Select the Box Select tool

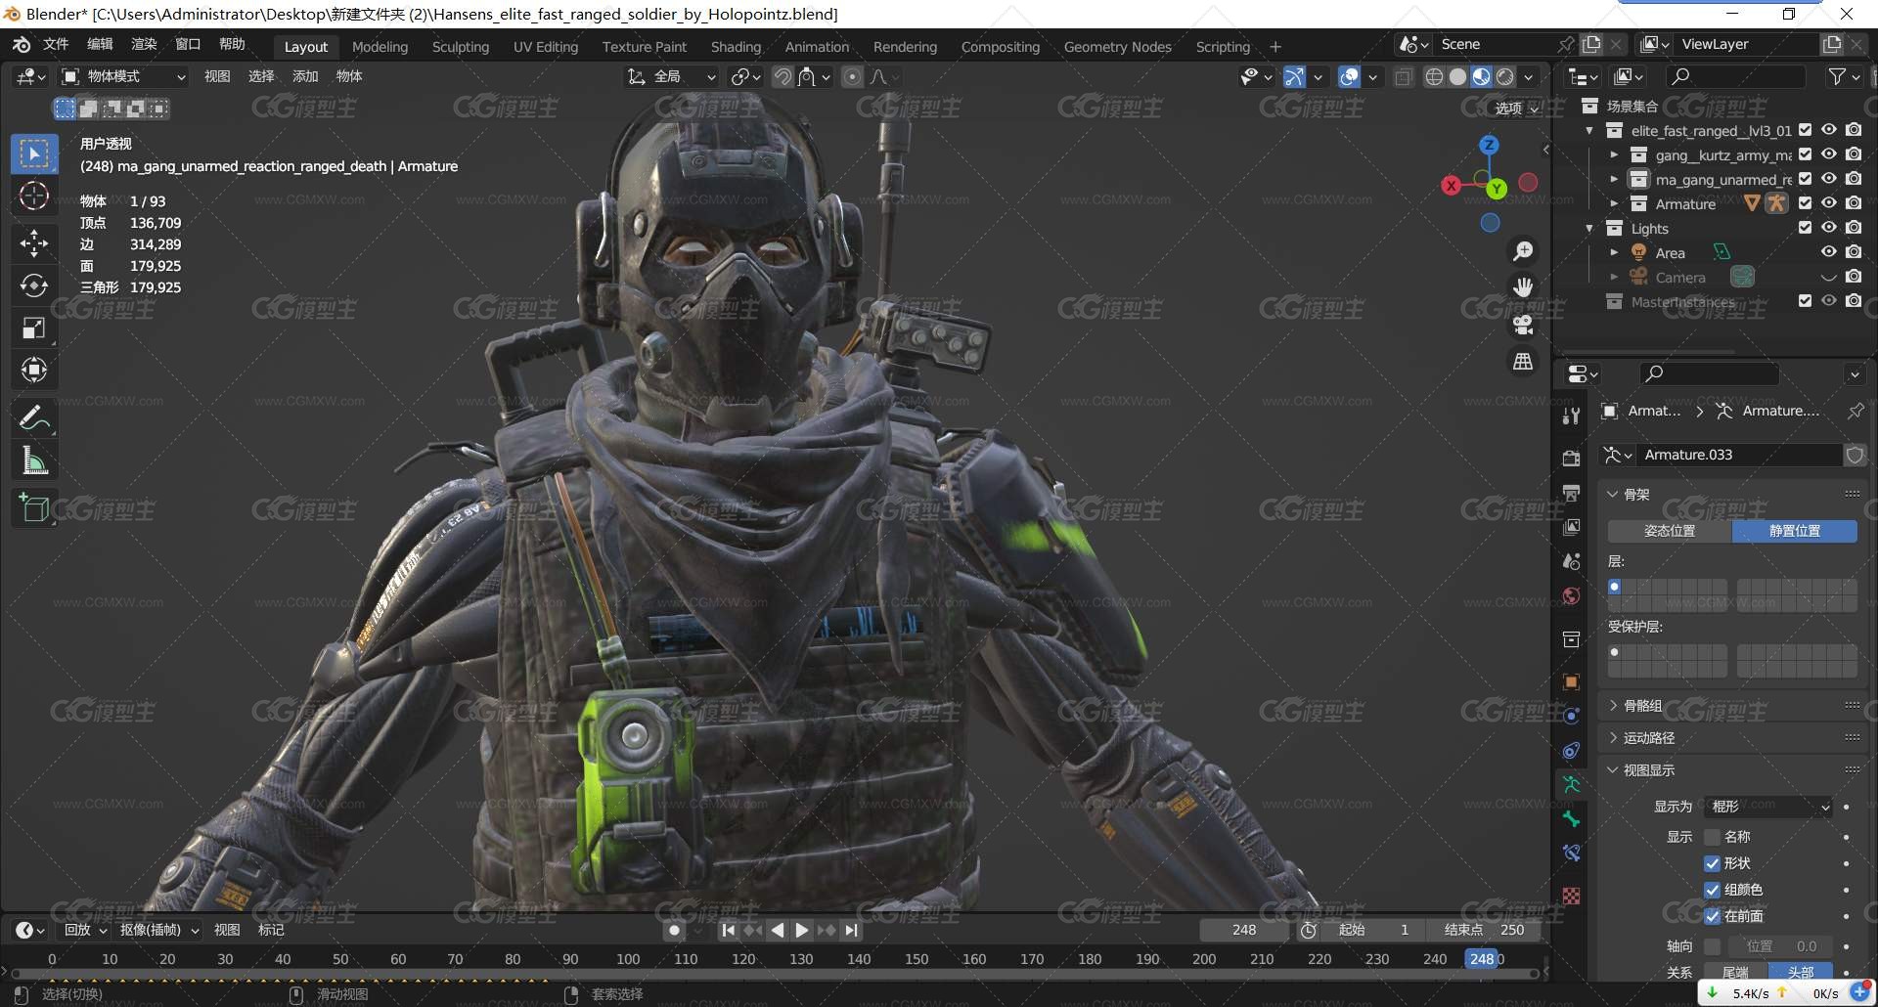[x=34, y=154]
